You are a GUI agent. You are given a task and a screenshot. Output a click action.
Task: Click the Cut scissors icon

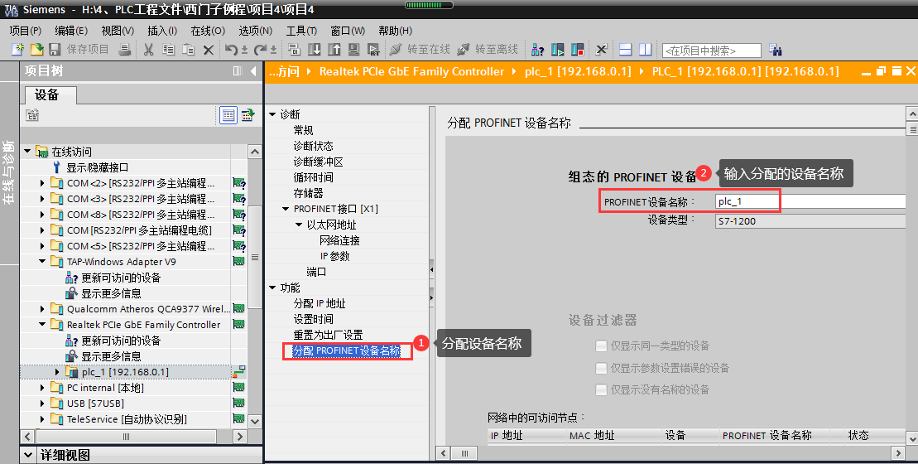point(149,50)
